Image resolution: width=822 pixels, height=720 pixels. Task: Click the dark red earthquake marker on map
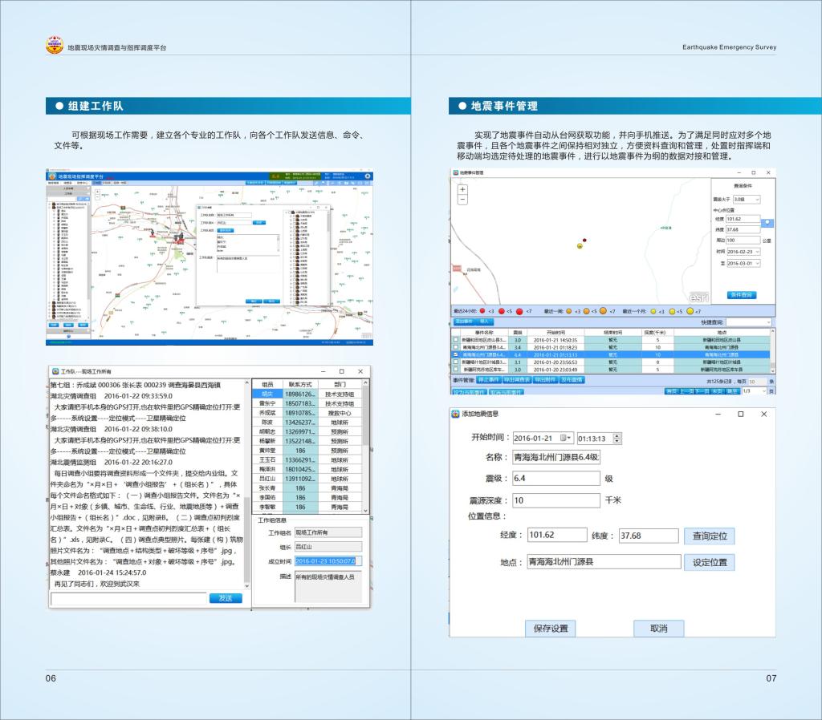[584, 239]
